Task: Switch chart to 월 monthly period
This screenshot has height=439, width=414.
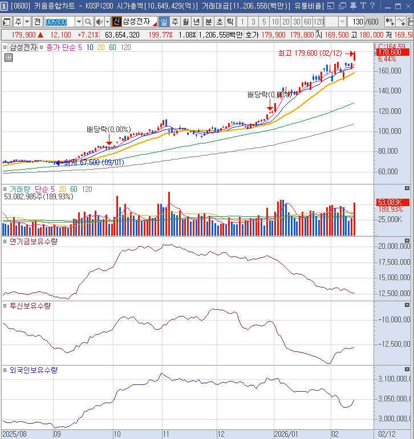Action: (x=185, y=22)
